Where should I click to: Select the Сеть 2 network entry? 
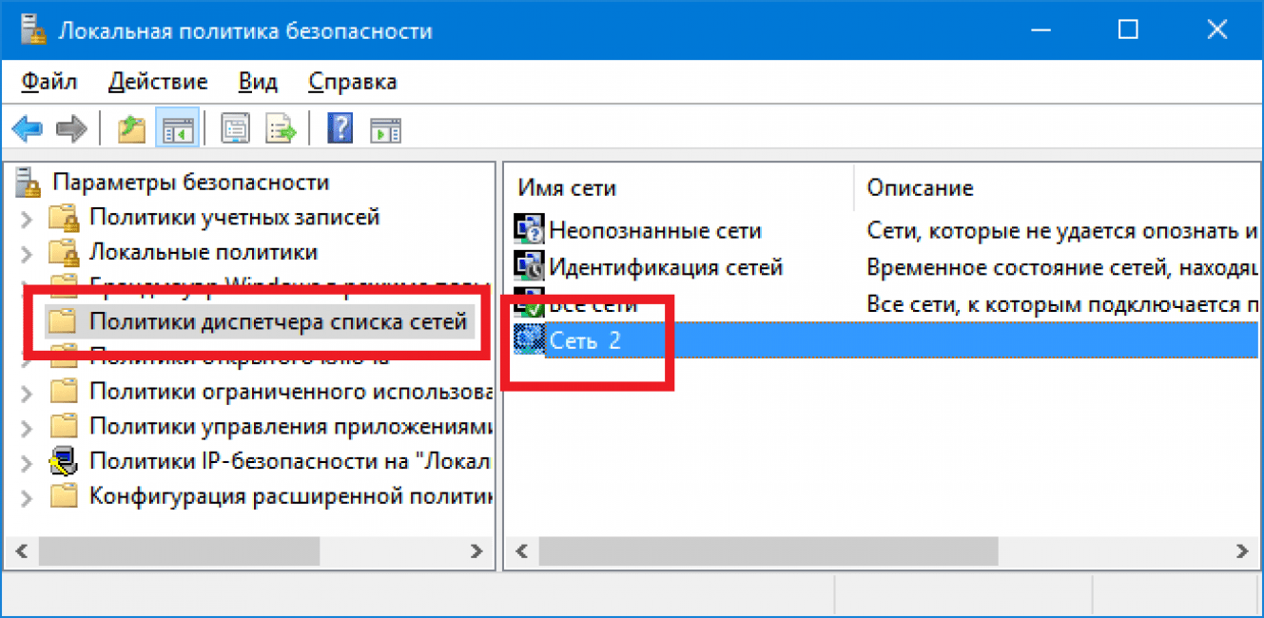[x=585, y=339]
